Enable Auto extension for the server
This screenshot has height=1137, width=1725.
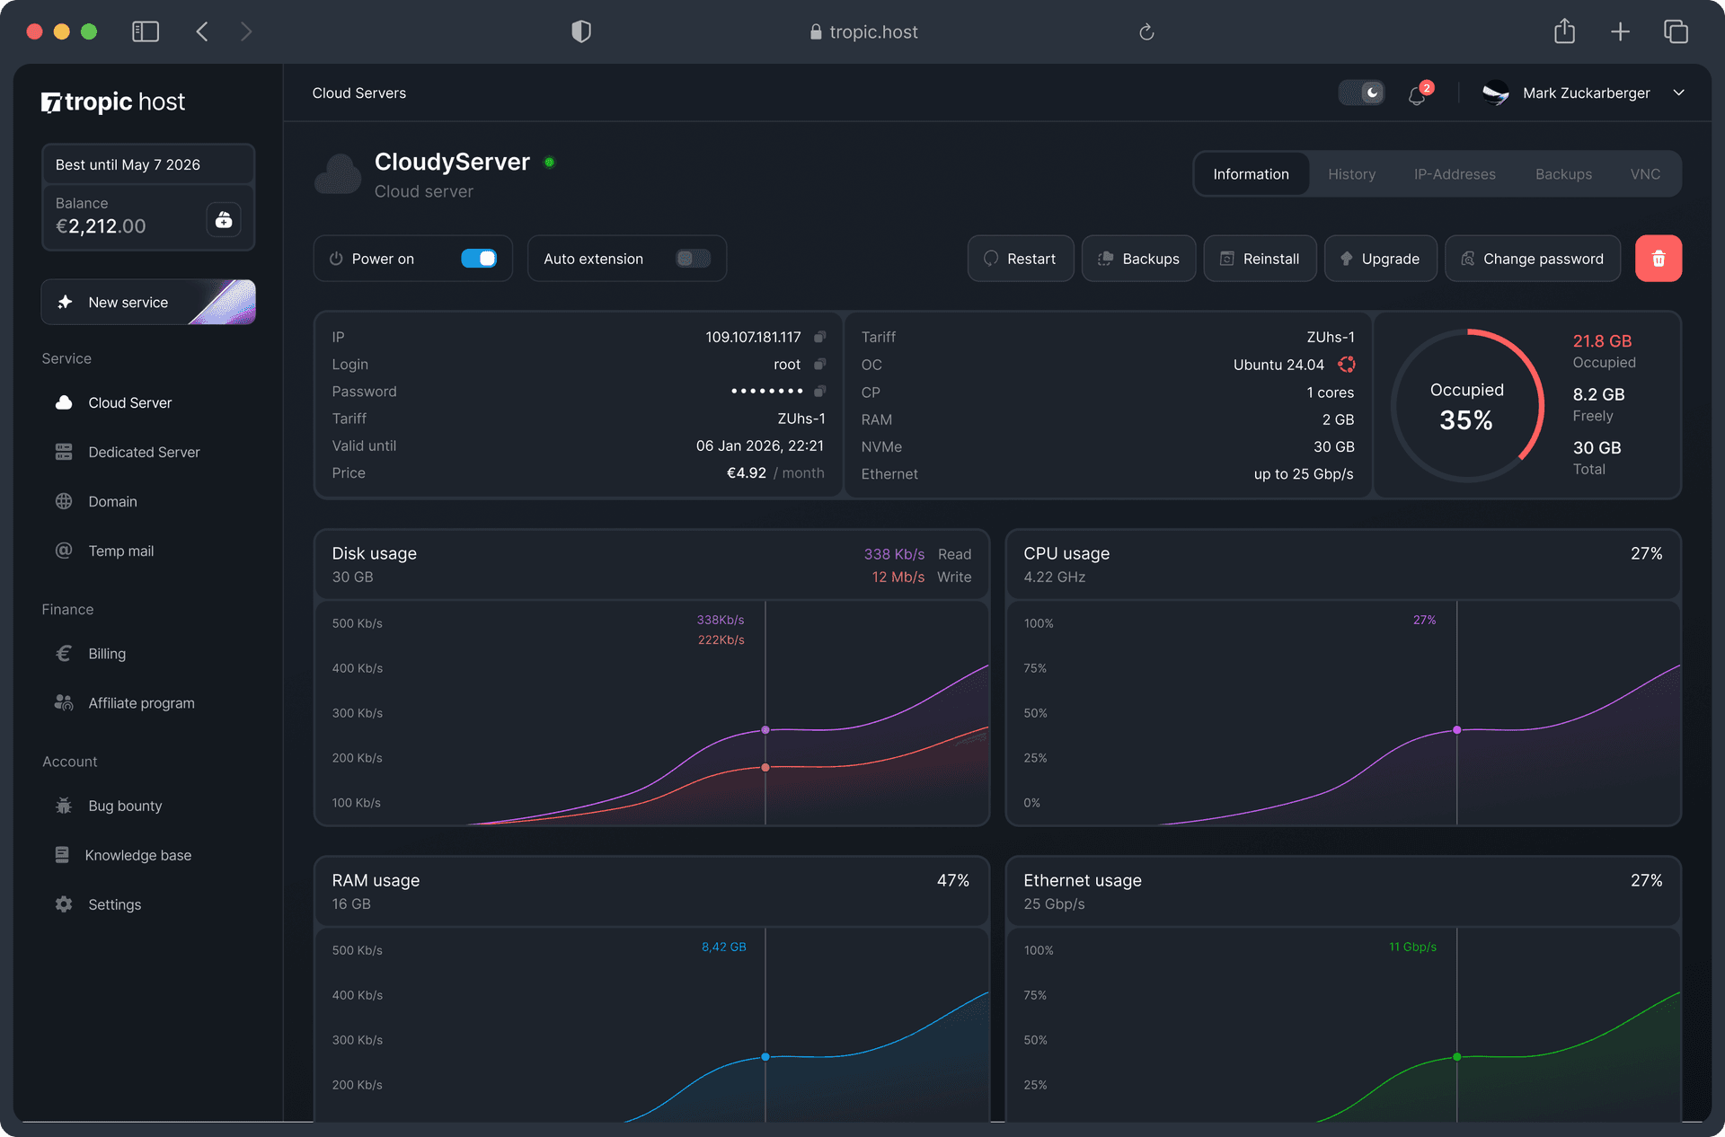click(692, 258)
